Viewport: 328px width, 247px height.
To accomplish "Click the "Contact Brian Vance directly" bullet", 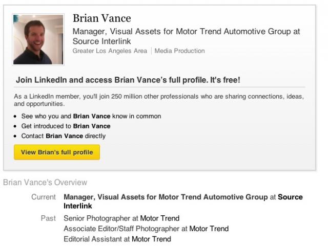I will pyautogui.click(x=63, y=136).
